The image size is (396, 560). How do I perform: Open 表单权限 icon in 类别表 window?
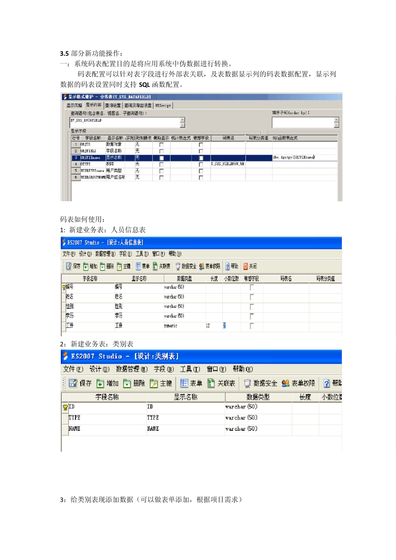(286, 383)
